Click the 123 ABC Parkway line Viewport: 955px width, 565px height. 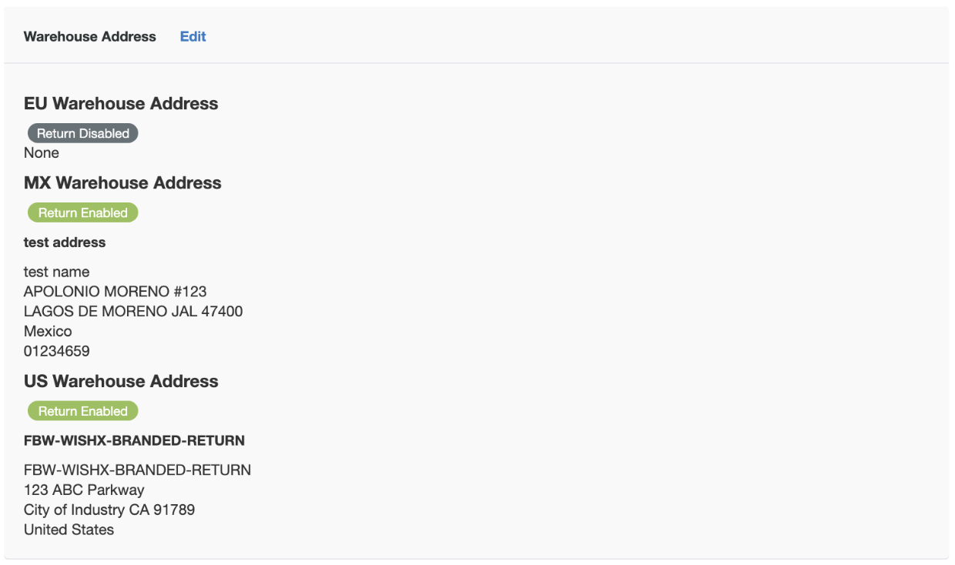click(x=84, y=490)
